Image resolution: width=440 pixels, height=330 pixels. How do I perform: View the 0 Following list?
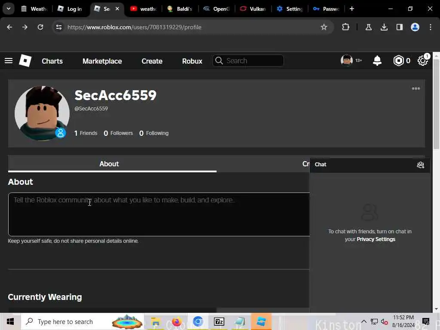click(x=154, y=133)
